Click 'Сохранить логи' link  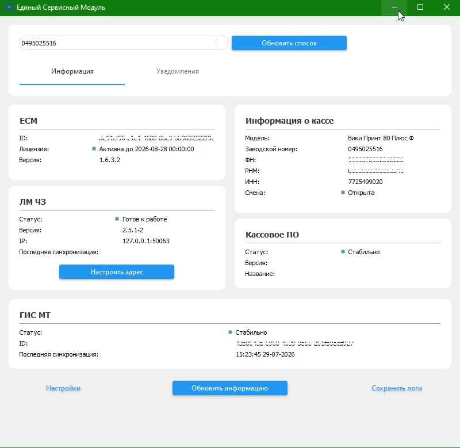click(397, 388)
